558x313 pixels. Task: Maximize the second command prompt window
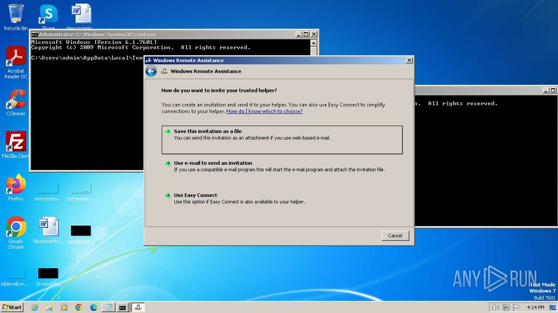(553, 90)
